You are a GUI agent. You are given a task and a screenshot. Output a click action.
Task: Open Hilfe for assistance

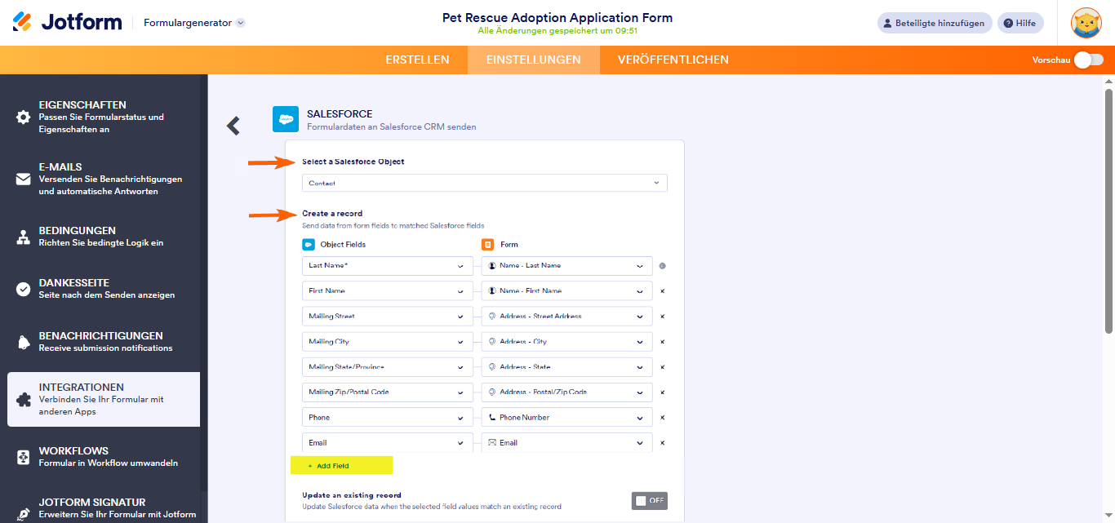point(1019,22)
